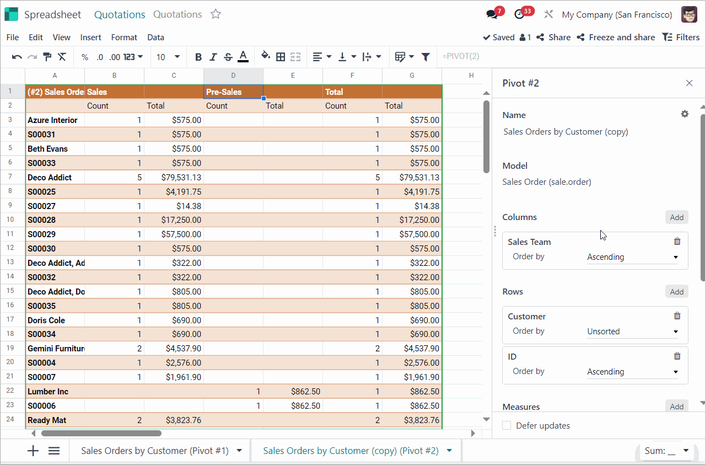Open the number format 123 dropdown
The height and width of the screenshot is (465, 705).
pyautogui.click(x=133, y=57)
